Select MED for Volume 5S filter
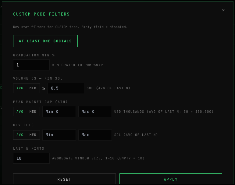This screenshot has height=185, width=235. tap(33, 88)
